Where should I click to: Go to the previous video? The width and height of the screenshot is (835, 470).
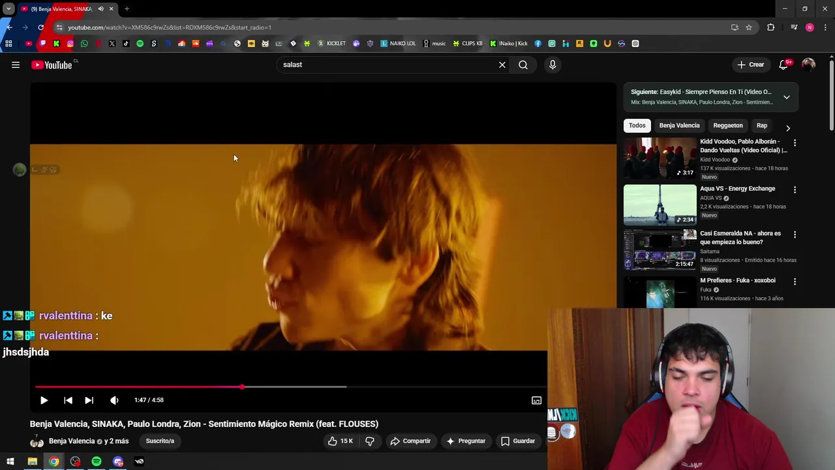[x=68, y=400]
